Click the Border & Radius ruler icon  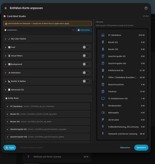9,81
